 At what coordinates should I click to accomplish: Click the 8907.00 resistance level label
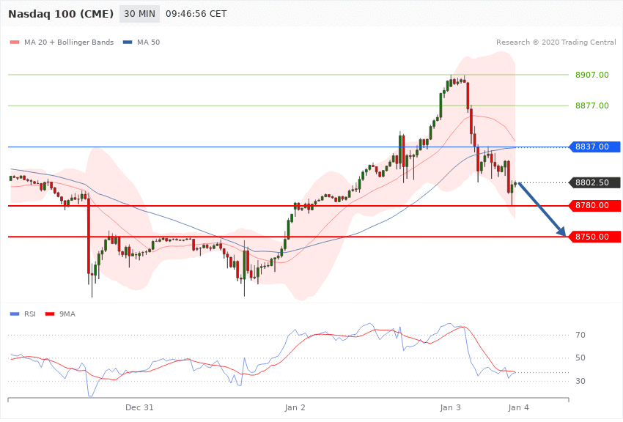coord(592,75)
